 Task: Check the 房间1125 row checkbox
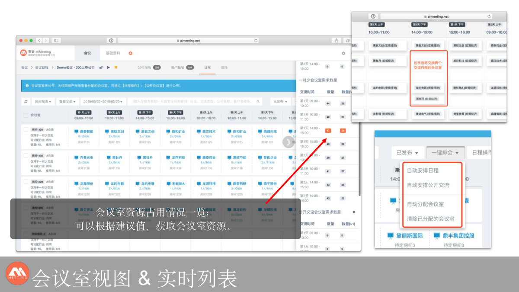click(x=26, y=129)
